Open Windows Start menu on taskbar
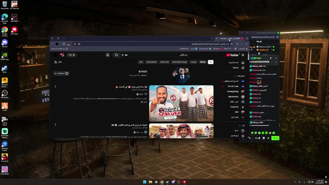 coord(145,182)
